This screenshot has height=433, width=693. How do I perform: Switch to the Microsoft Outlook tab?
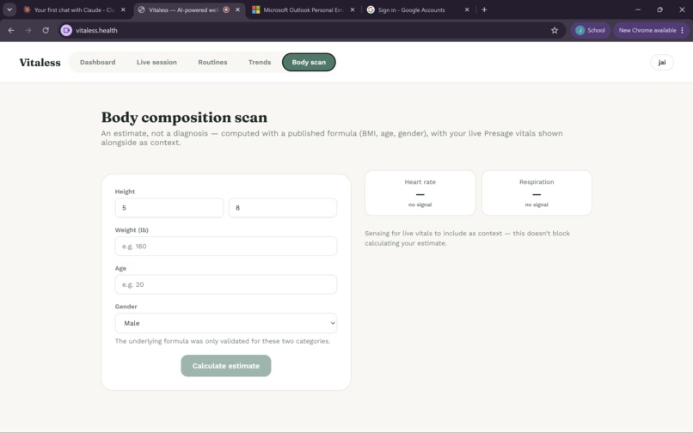pyautogui.click(x=303, y=9)
